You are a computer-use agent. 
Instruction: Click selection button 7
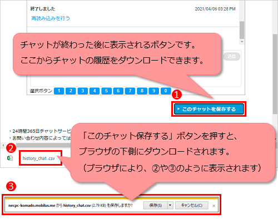pyautogui.click(x=130, y=91)
